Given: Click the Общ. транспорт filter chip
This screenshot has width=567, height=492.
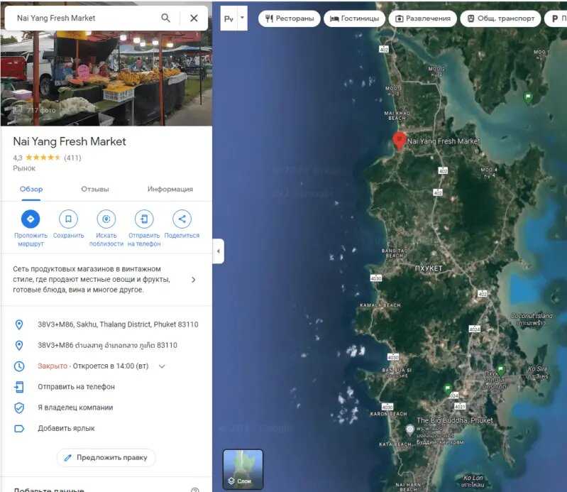Looking at the screenshot, I should pos(500,18).
